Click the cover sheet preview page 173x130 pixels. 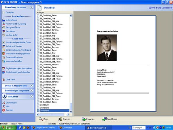click(123, 63)
